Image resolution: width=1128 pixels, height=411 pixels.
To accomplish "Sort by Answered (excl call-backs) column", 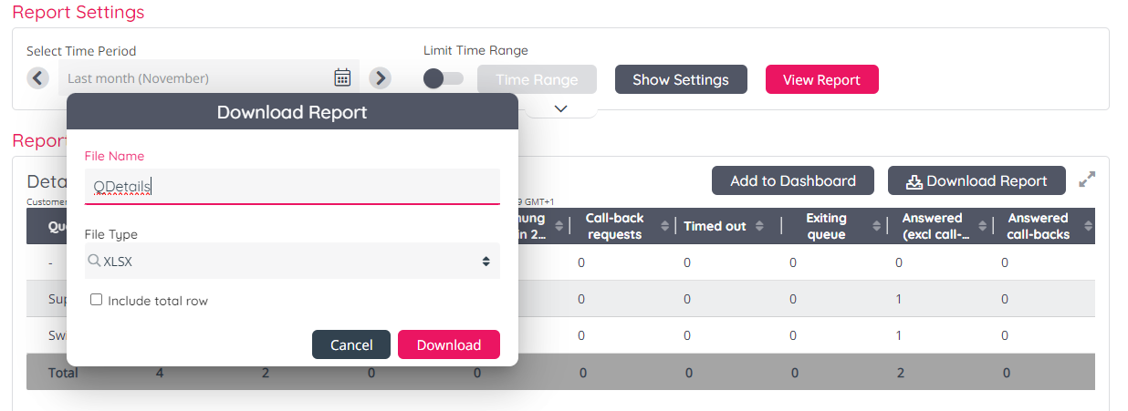I will click(x=983, y=226).
